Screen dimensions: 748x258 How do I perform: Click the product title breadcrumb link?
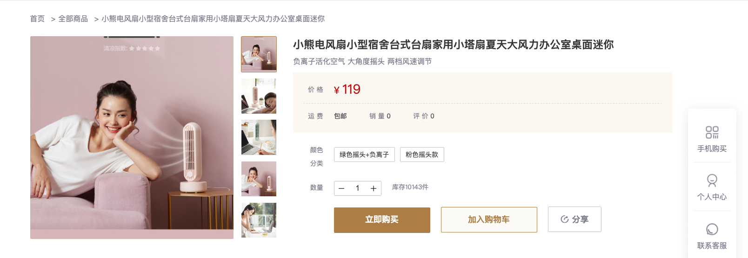pos(213,19)
